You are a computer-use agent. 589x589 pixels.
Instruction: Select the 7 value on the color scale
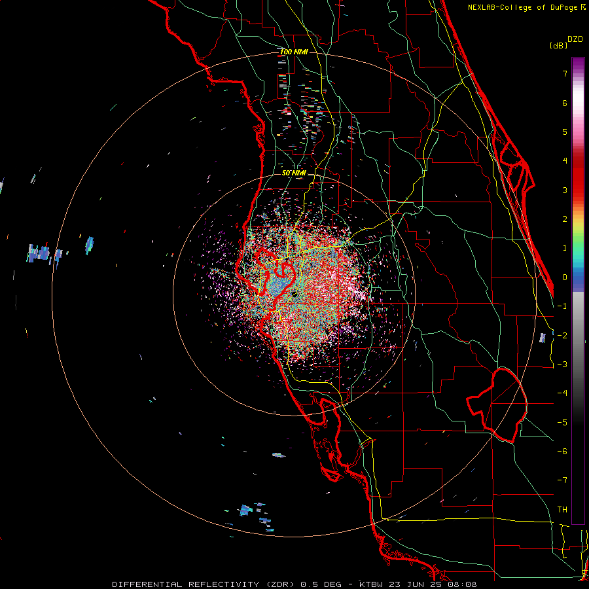(565, 73)
